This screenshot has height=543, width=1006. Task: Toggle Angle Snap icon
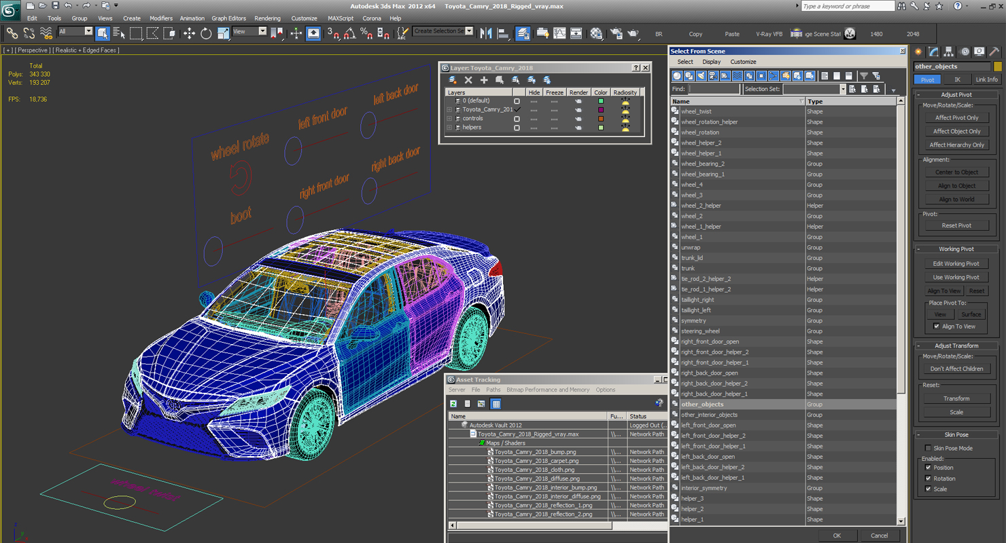(349, 33)
